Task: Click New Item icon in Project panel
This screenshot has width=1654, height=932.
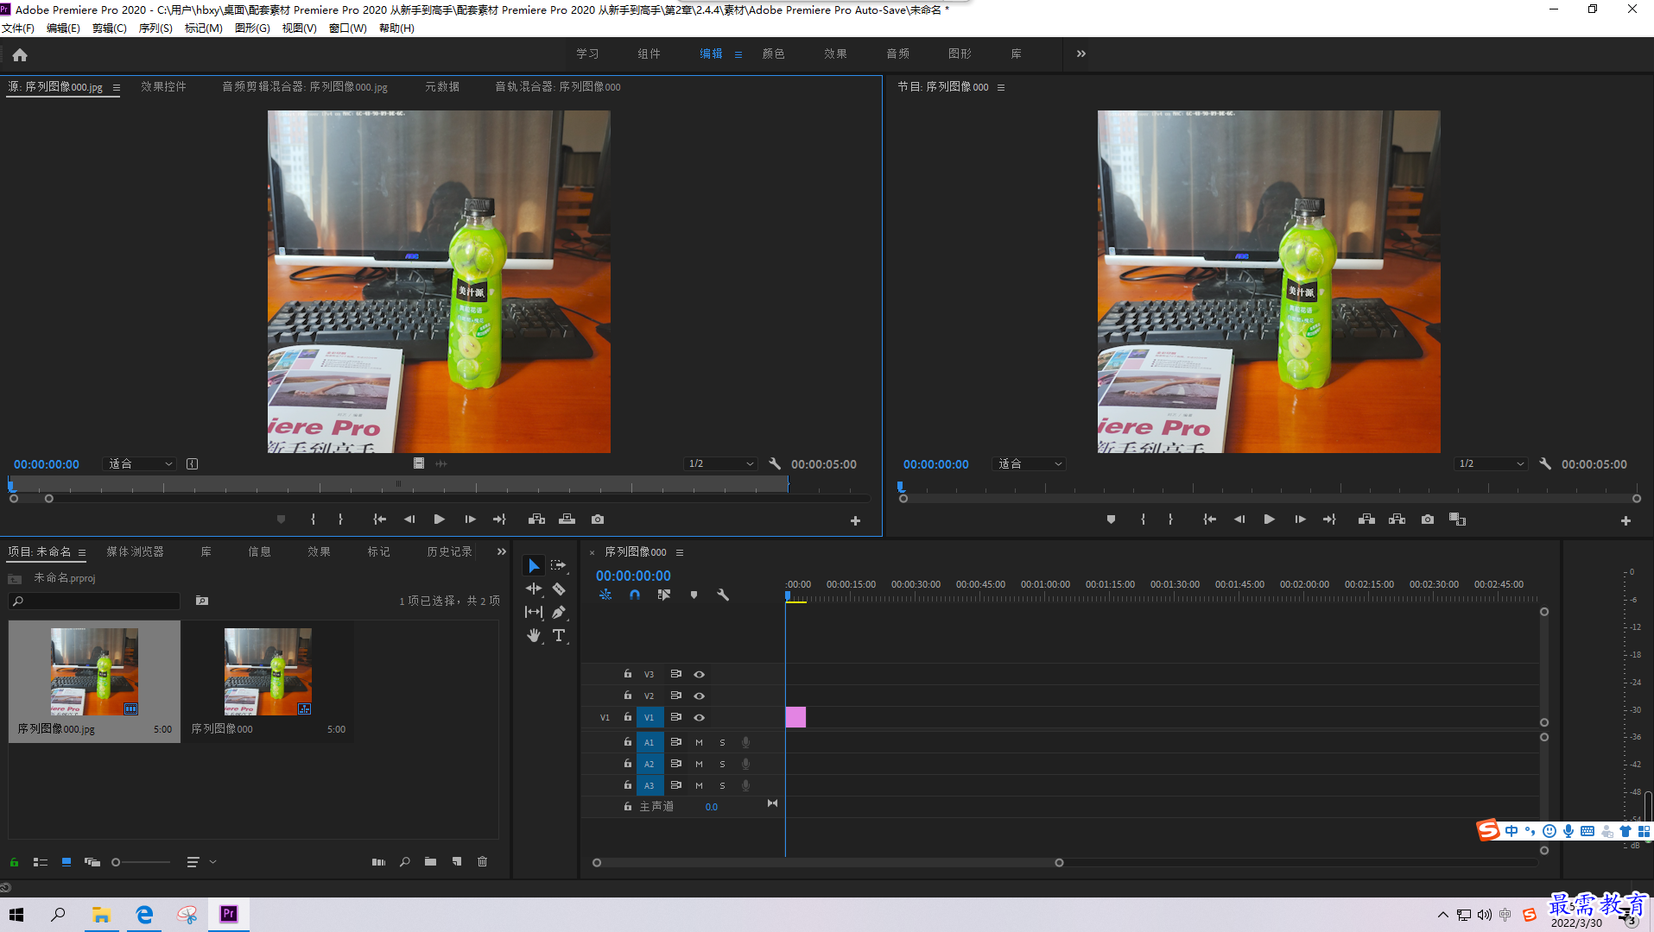Action: tap(456, 862)
